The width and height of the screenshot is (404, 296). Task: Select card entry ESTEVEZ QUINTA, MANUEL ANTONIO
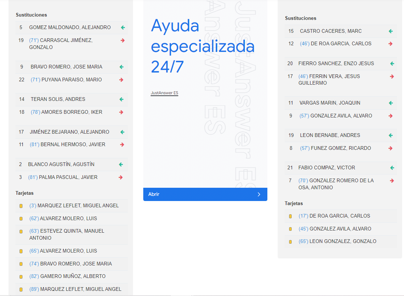[67, 235]
